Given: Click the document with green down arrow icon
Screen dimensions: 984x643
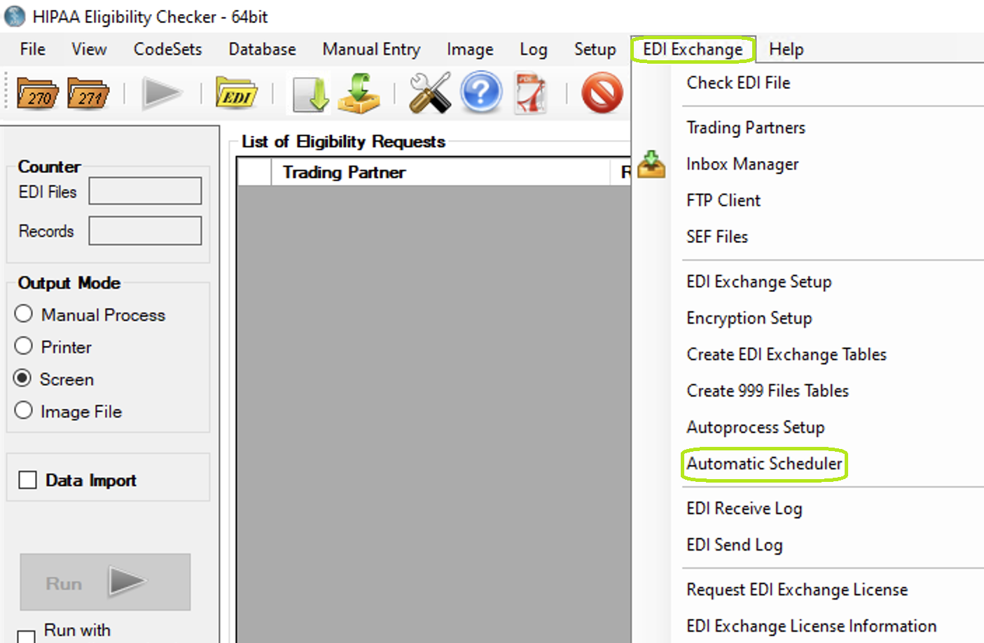Looking at the screenshot, I should click(x=310, y=94).
